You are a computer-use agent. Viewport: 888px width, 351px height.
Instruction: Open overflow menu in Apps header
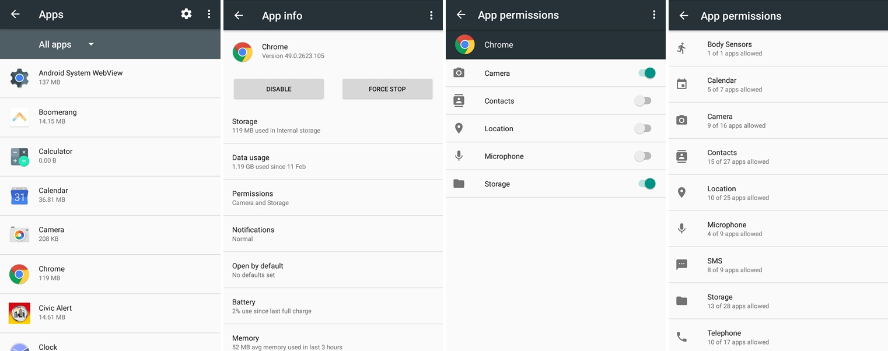(209, 14)
